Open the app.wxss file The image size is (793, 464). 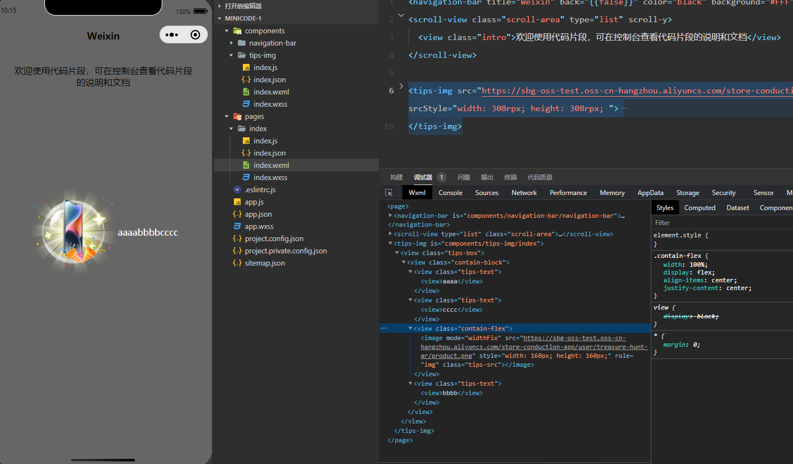[259, 226]
